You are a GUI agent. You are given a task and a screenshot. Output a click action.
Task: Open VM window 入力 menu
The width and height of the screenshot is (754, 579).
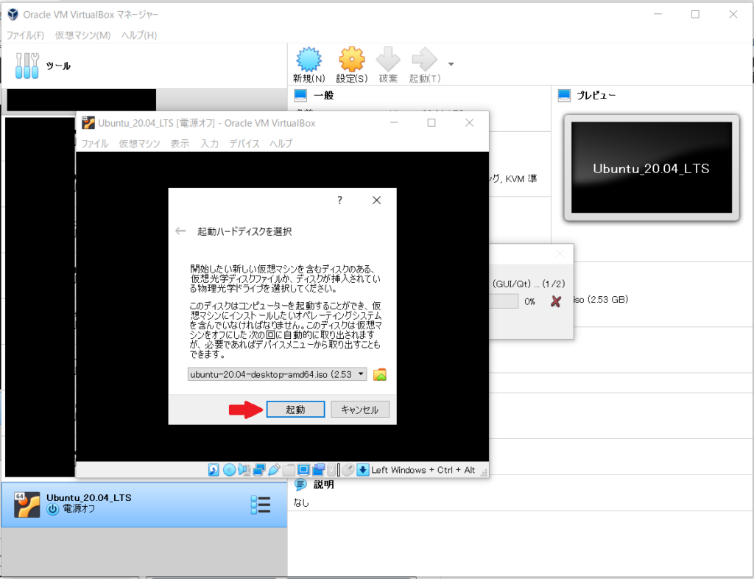[x=209, y=144]
